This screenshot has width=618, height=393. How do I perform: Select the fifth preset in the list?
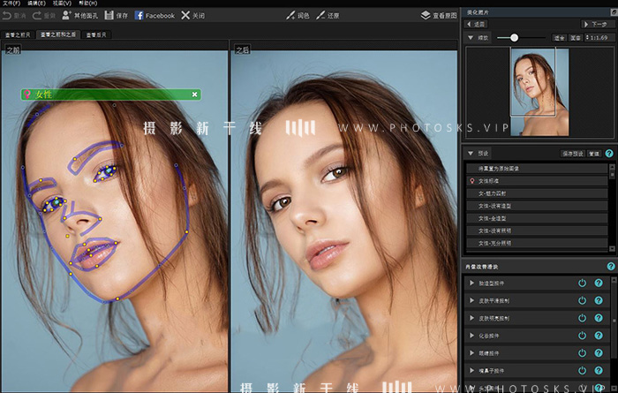pyautogui.click(x=537, y=218)
